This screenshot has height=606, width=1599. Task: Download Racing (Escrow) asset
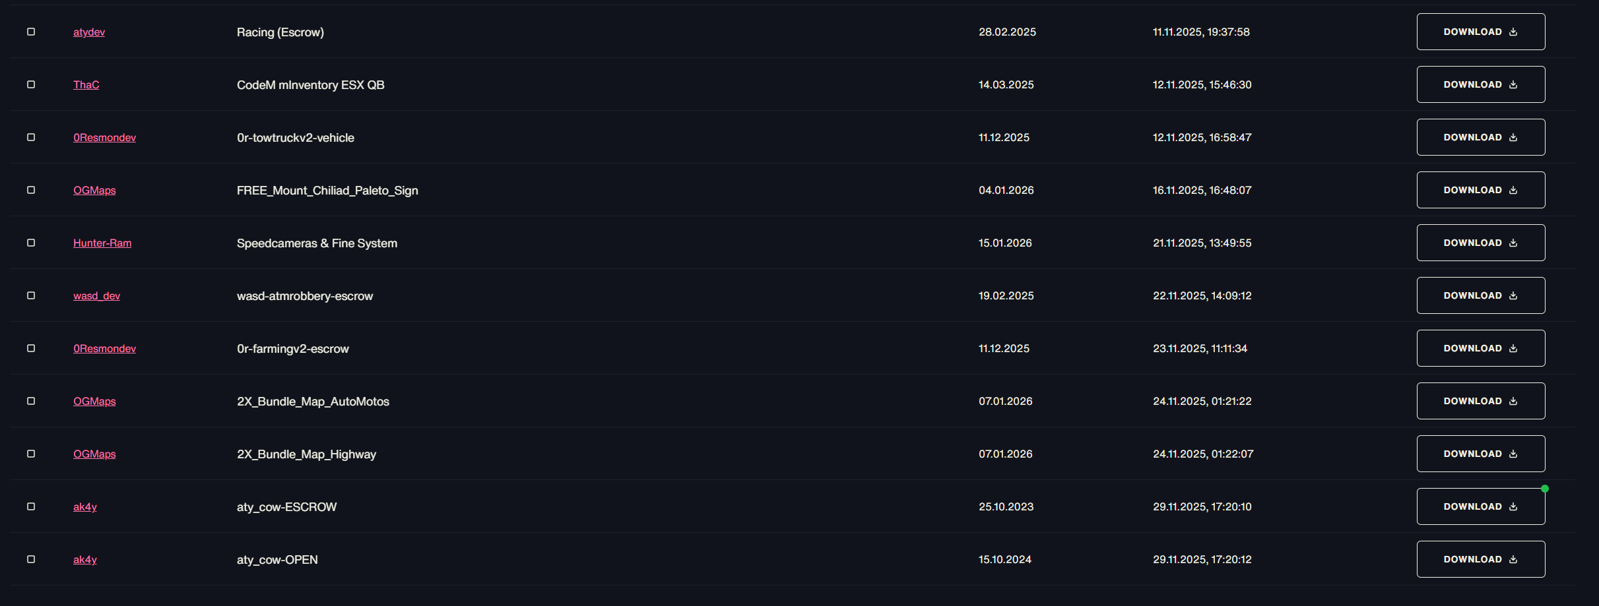[x=1481, y=32]
